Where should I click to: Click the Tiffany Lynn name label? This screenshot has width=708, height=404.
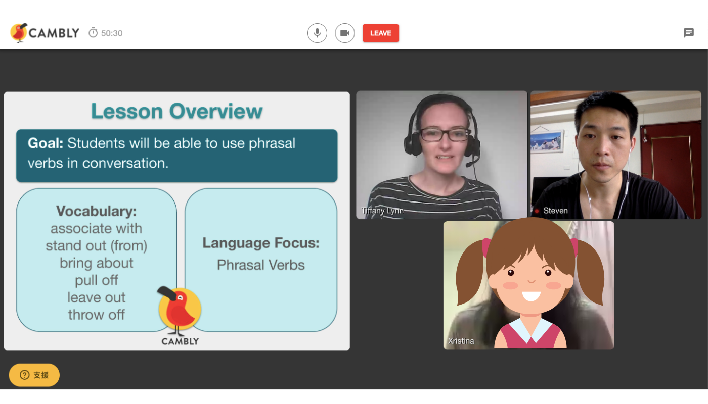click(382, 211)
